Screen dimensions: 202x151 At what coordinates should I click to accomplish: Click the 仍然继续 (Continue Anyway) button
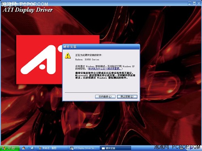(x=105, y=97)
